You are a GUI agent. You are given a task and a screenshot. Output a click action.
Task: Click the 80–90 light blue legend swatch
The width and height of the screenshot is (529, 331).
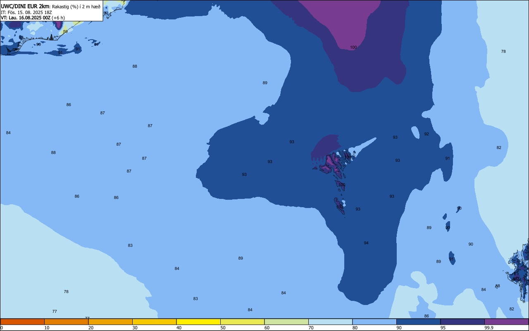coord(374,322)
